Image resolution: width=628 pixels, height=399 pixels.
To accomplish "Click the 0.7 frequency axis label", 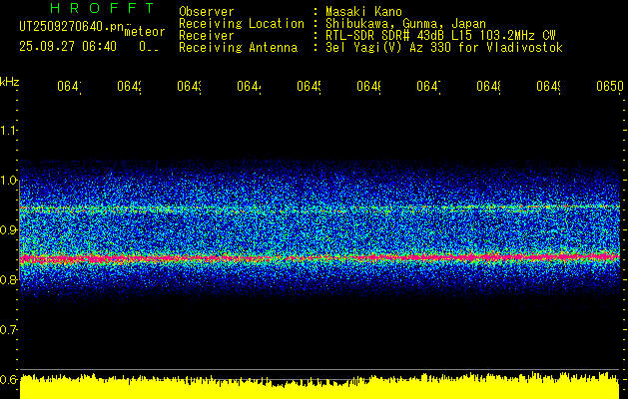I will (x=9, y=330).
